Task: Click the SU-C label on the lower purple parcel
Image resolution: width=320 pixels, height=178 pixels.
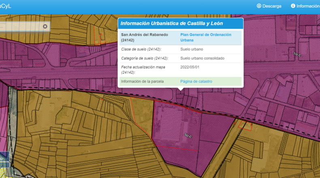Action: pyautogui.click(x=188, y=136)
